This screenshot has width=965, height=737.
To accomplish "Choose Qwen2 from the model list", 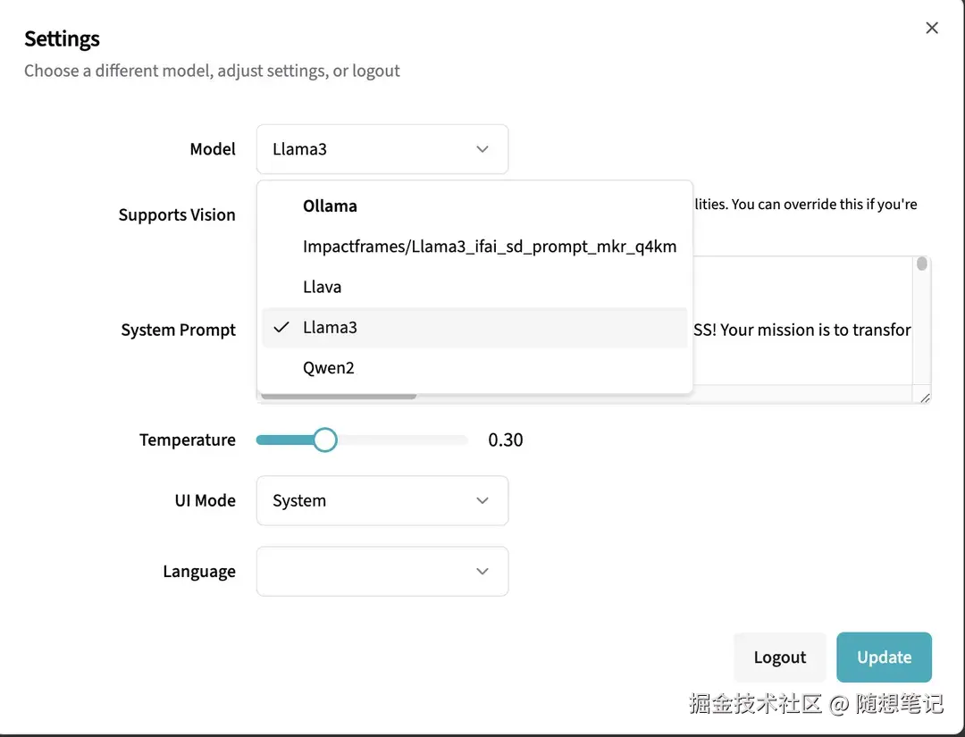I will pos(329,367).
